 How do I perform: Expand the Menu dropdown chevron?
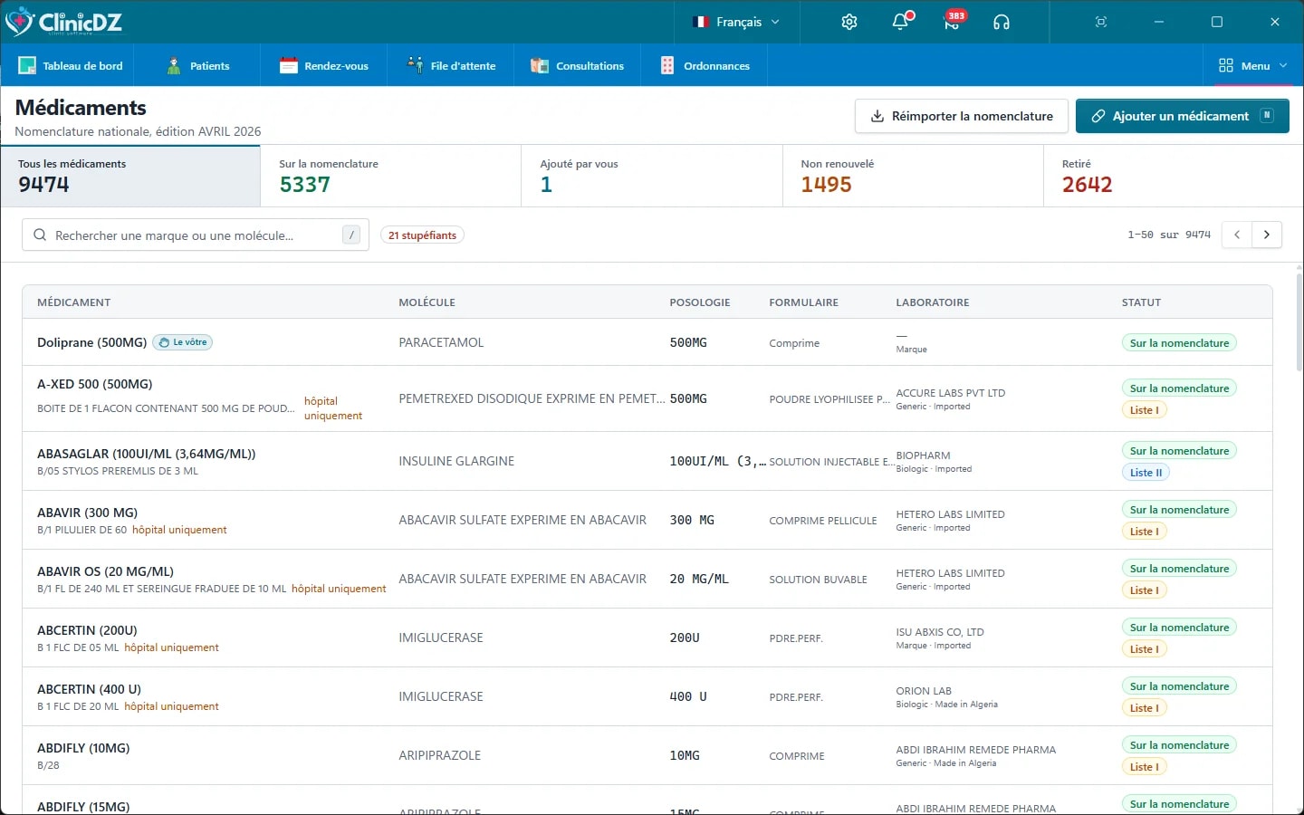[x=1283, y=65]
